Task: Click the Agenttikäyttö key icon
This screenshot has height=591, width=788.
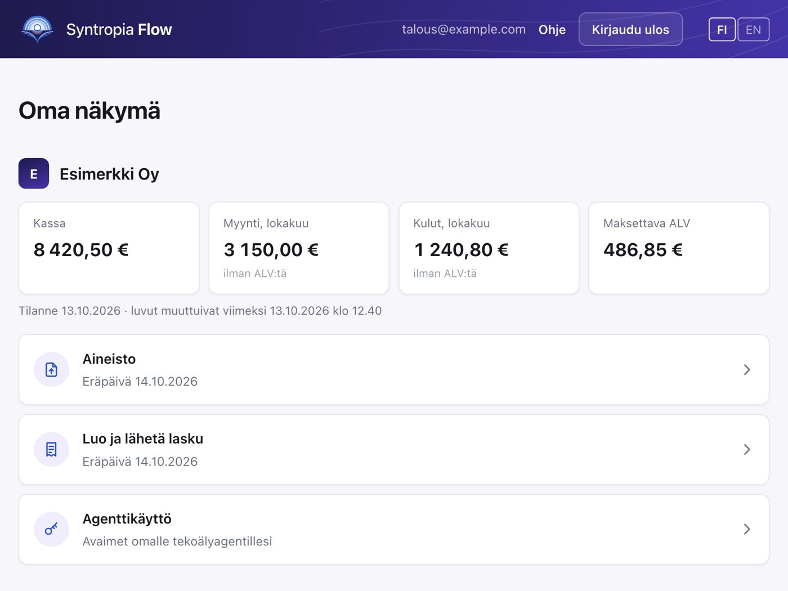Action: click(x=51, y=529)
